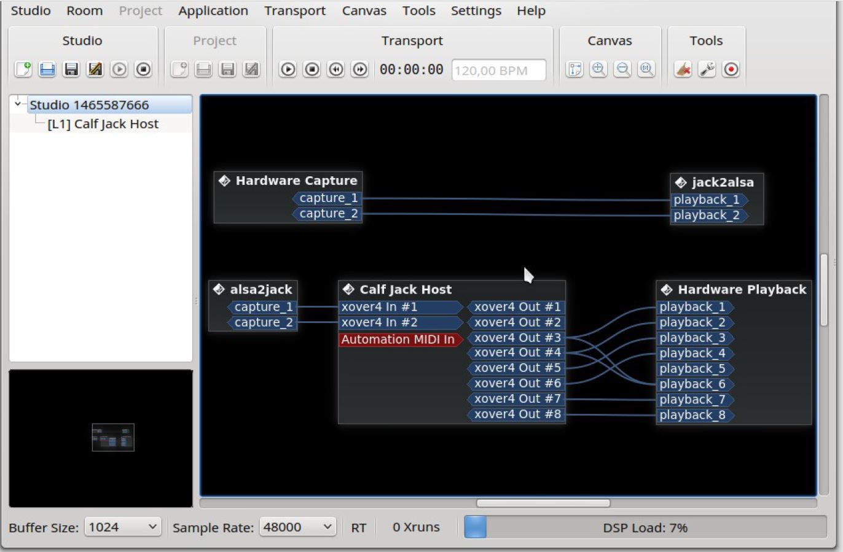Start transport playback
This screenshot has width=843, height=552.
288,69
